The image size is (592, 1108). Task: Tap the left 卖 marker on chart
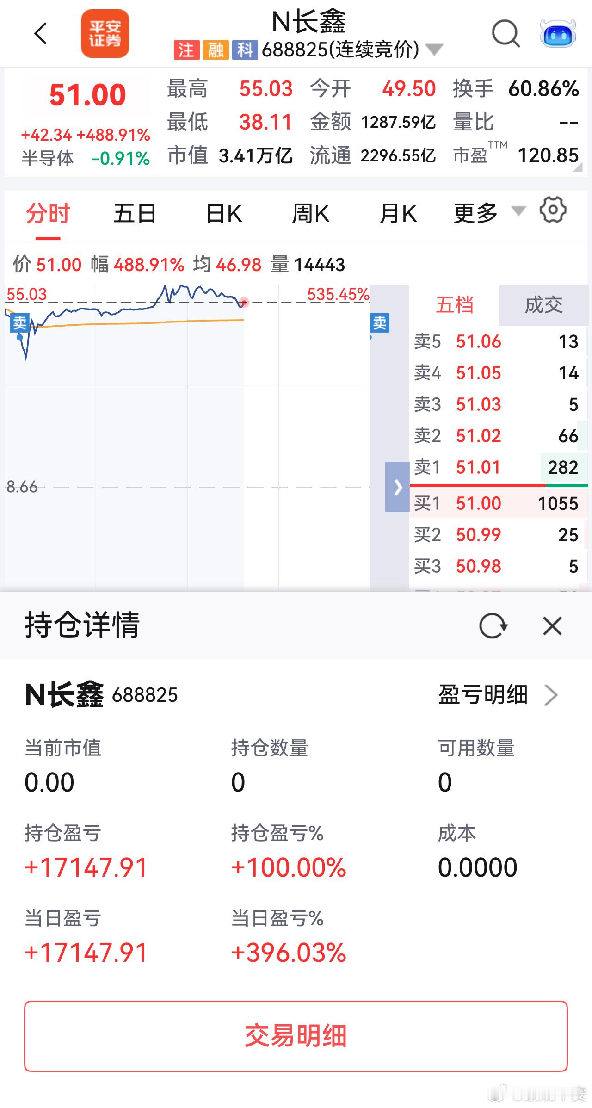[x=20, y=323]
